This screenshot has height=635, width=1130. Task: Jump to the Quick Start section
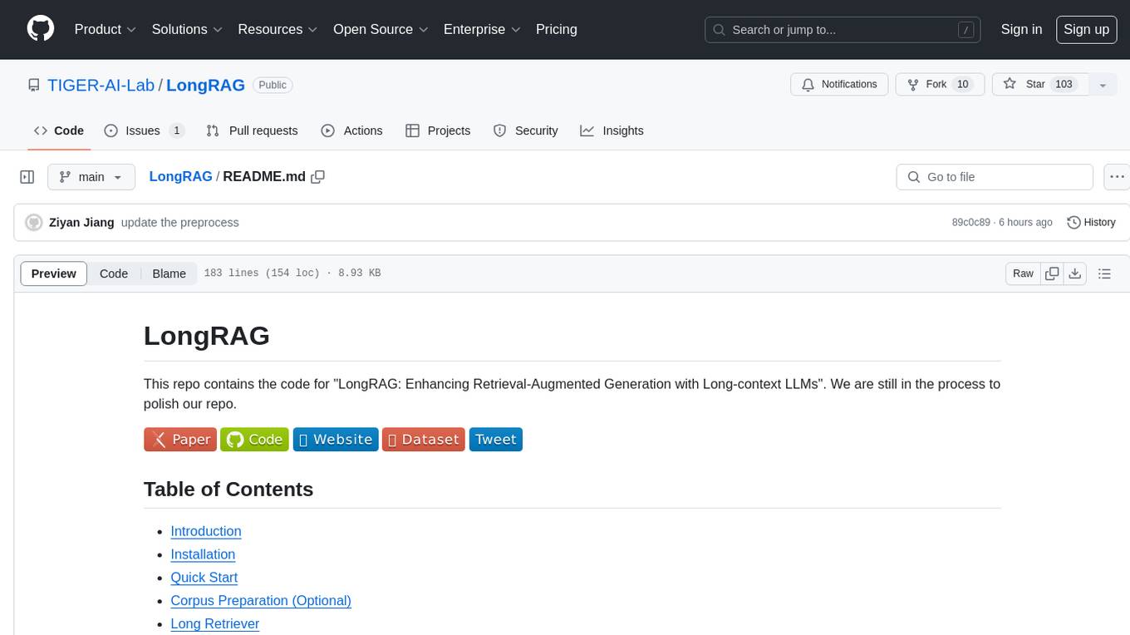pyautogui.click(x=204, y=578)
